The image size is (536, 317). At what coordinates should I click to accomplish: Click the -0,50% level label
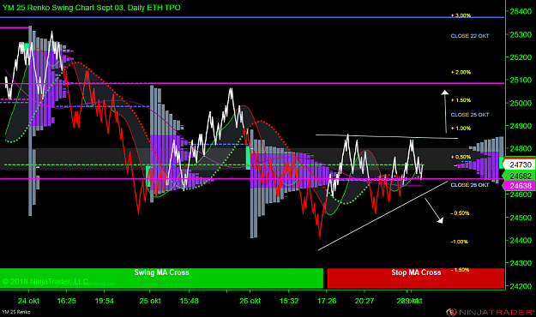[x=461, y=213]
